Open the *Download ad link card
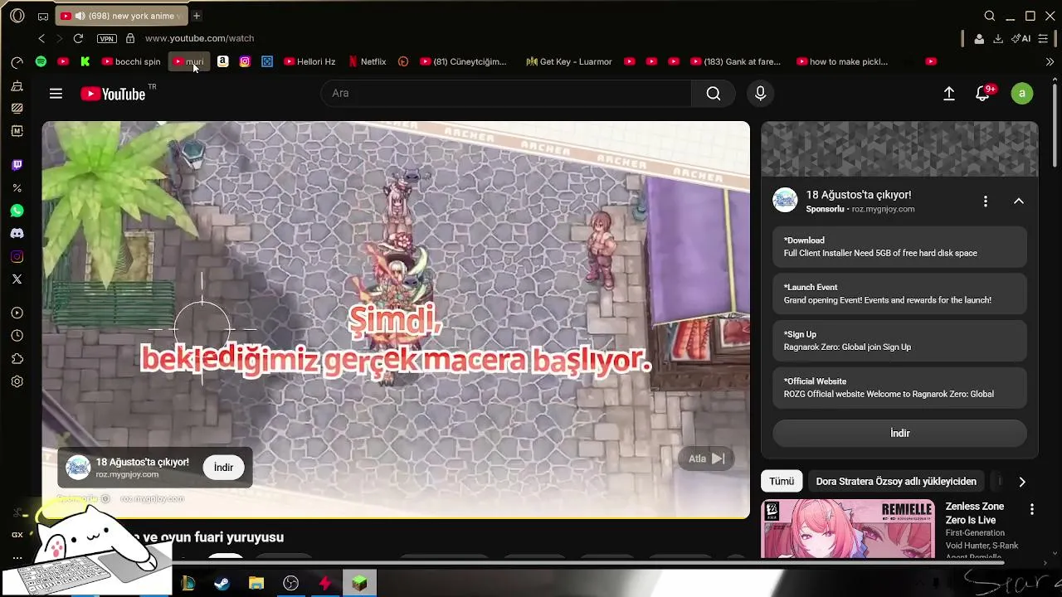 coord(899,247)
